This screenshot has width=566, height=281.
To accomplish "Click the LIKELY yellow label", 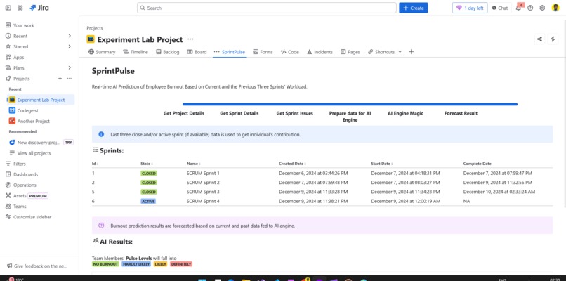I will [x=160, y=264].
